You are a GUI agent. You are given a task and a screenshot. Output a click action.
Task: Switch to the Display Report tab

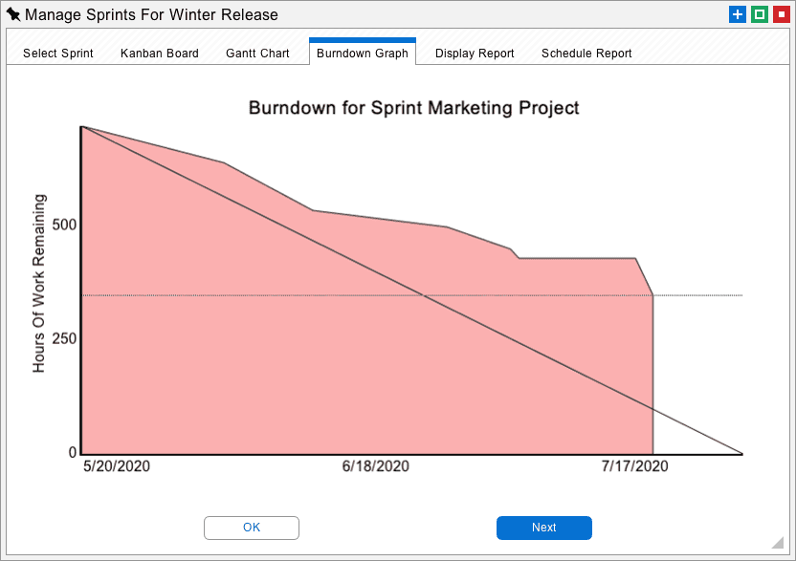click(475, 54)
